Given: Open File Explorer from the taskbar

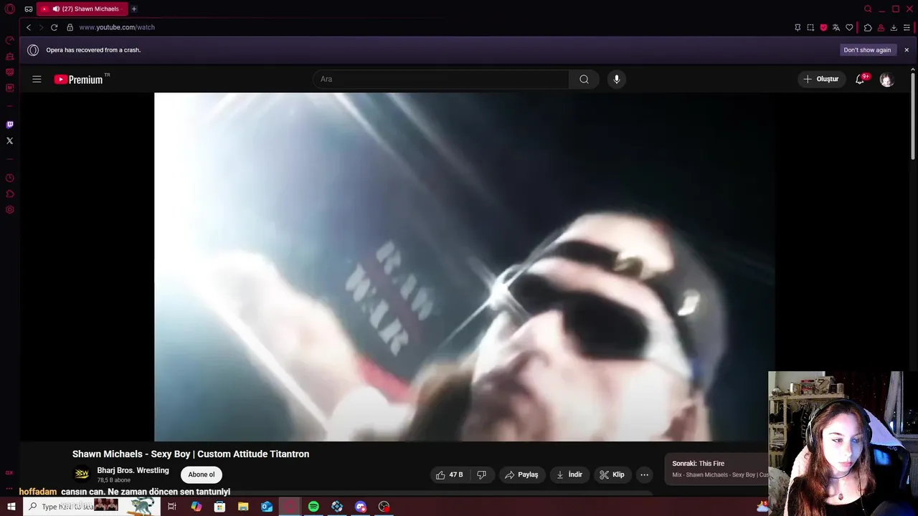Looking at the screenshot, I should pos(243,507).
